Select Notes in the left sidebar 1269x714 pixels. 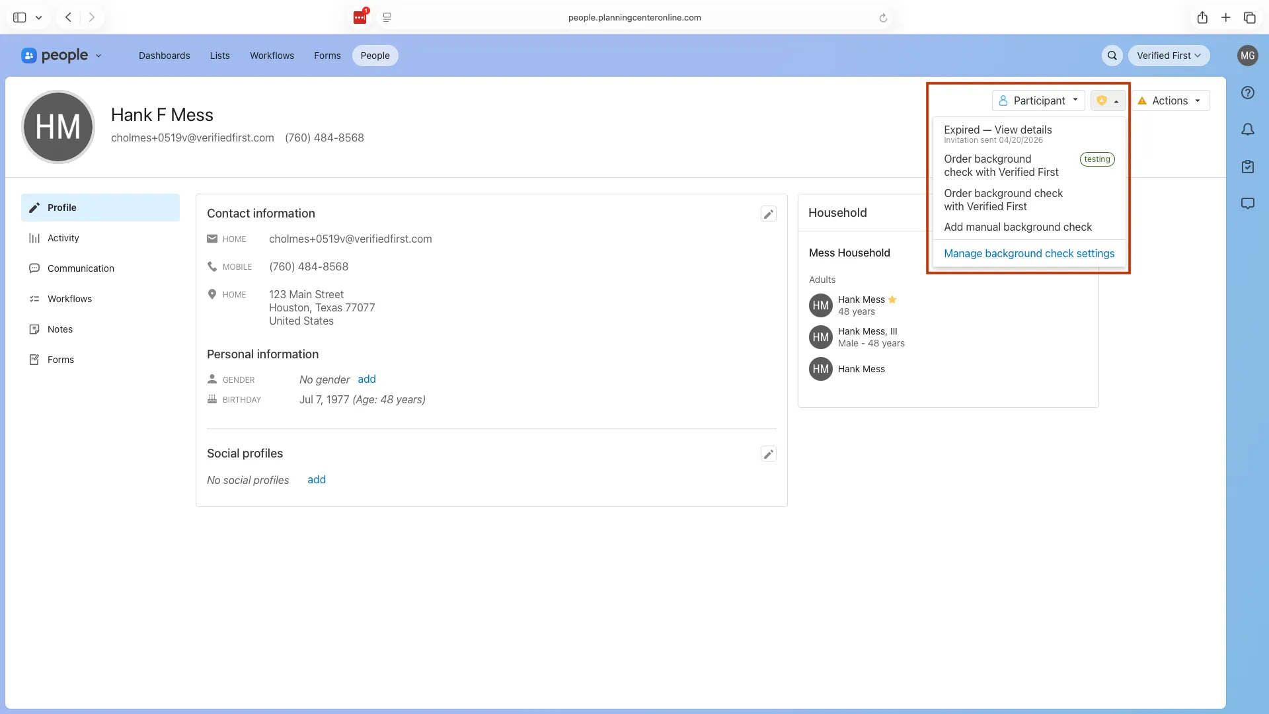59,329
